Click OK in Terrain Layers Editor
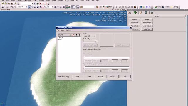188x106 pixels. point(125,77)
